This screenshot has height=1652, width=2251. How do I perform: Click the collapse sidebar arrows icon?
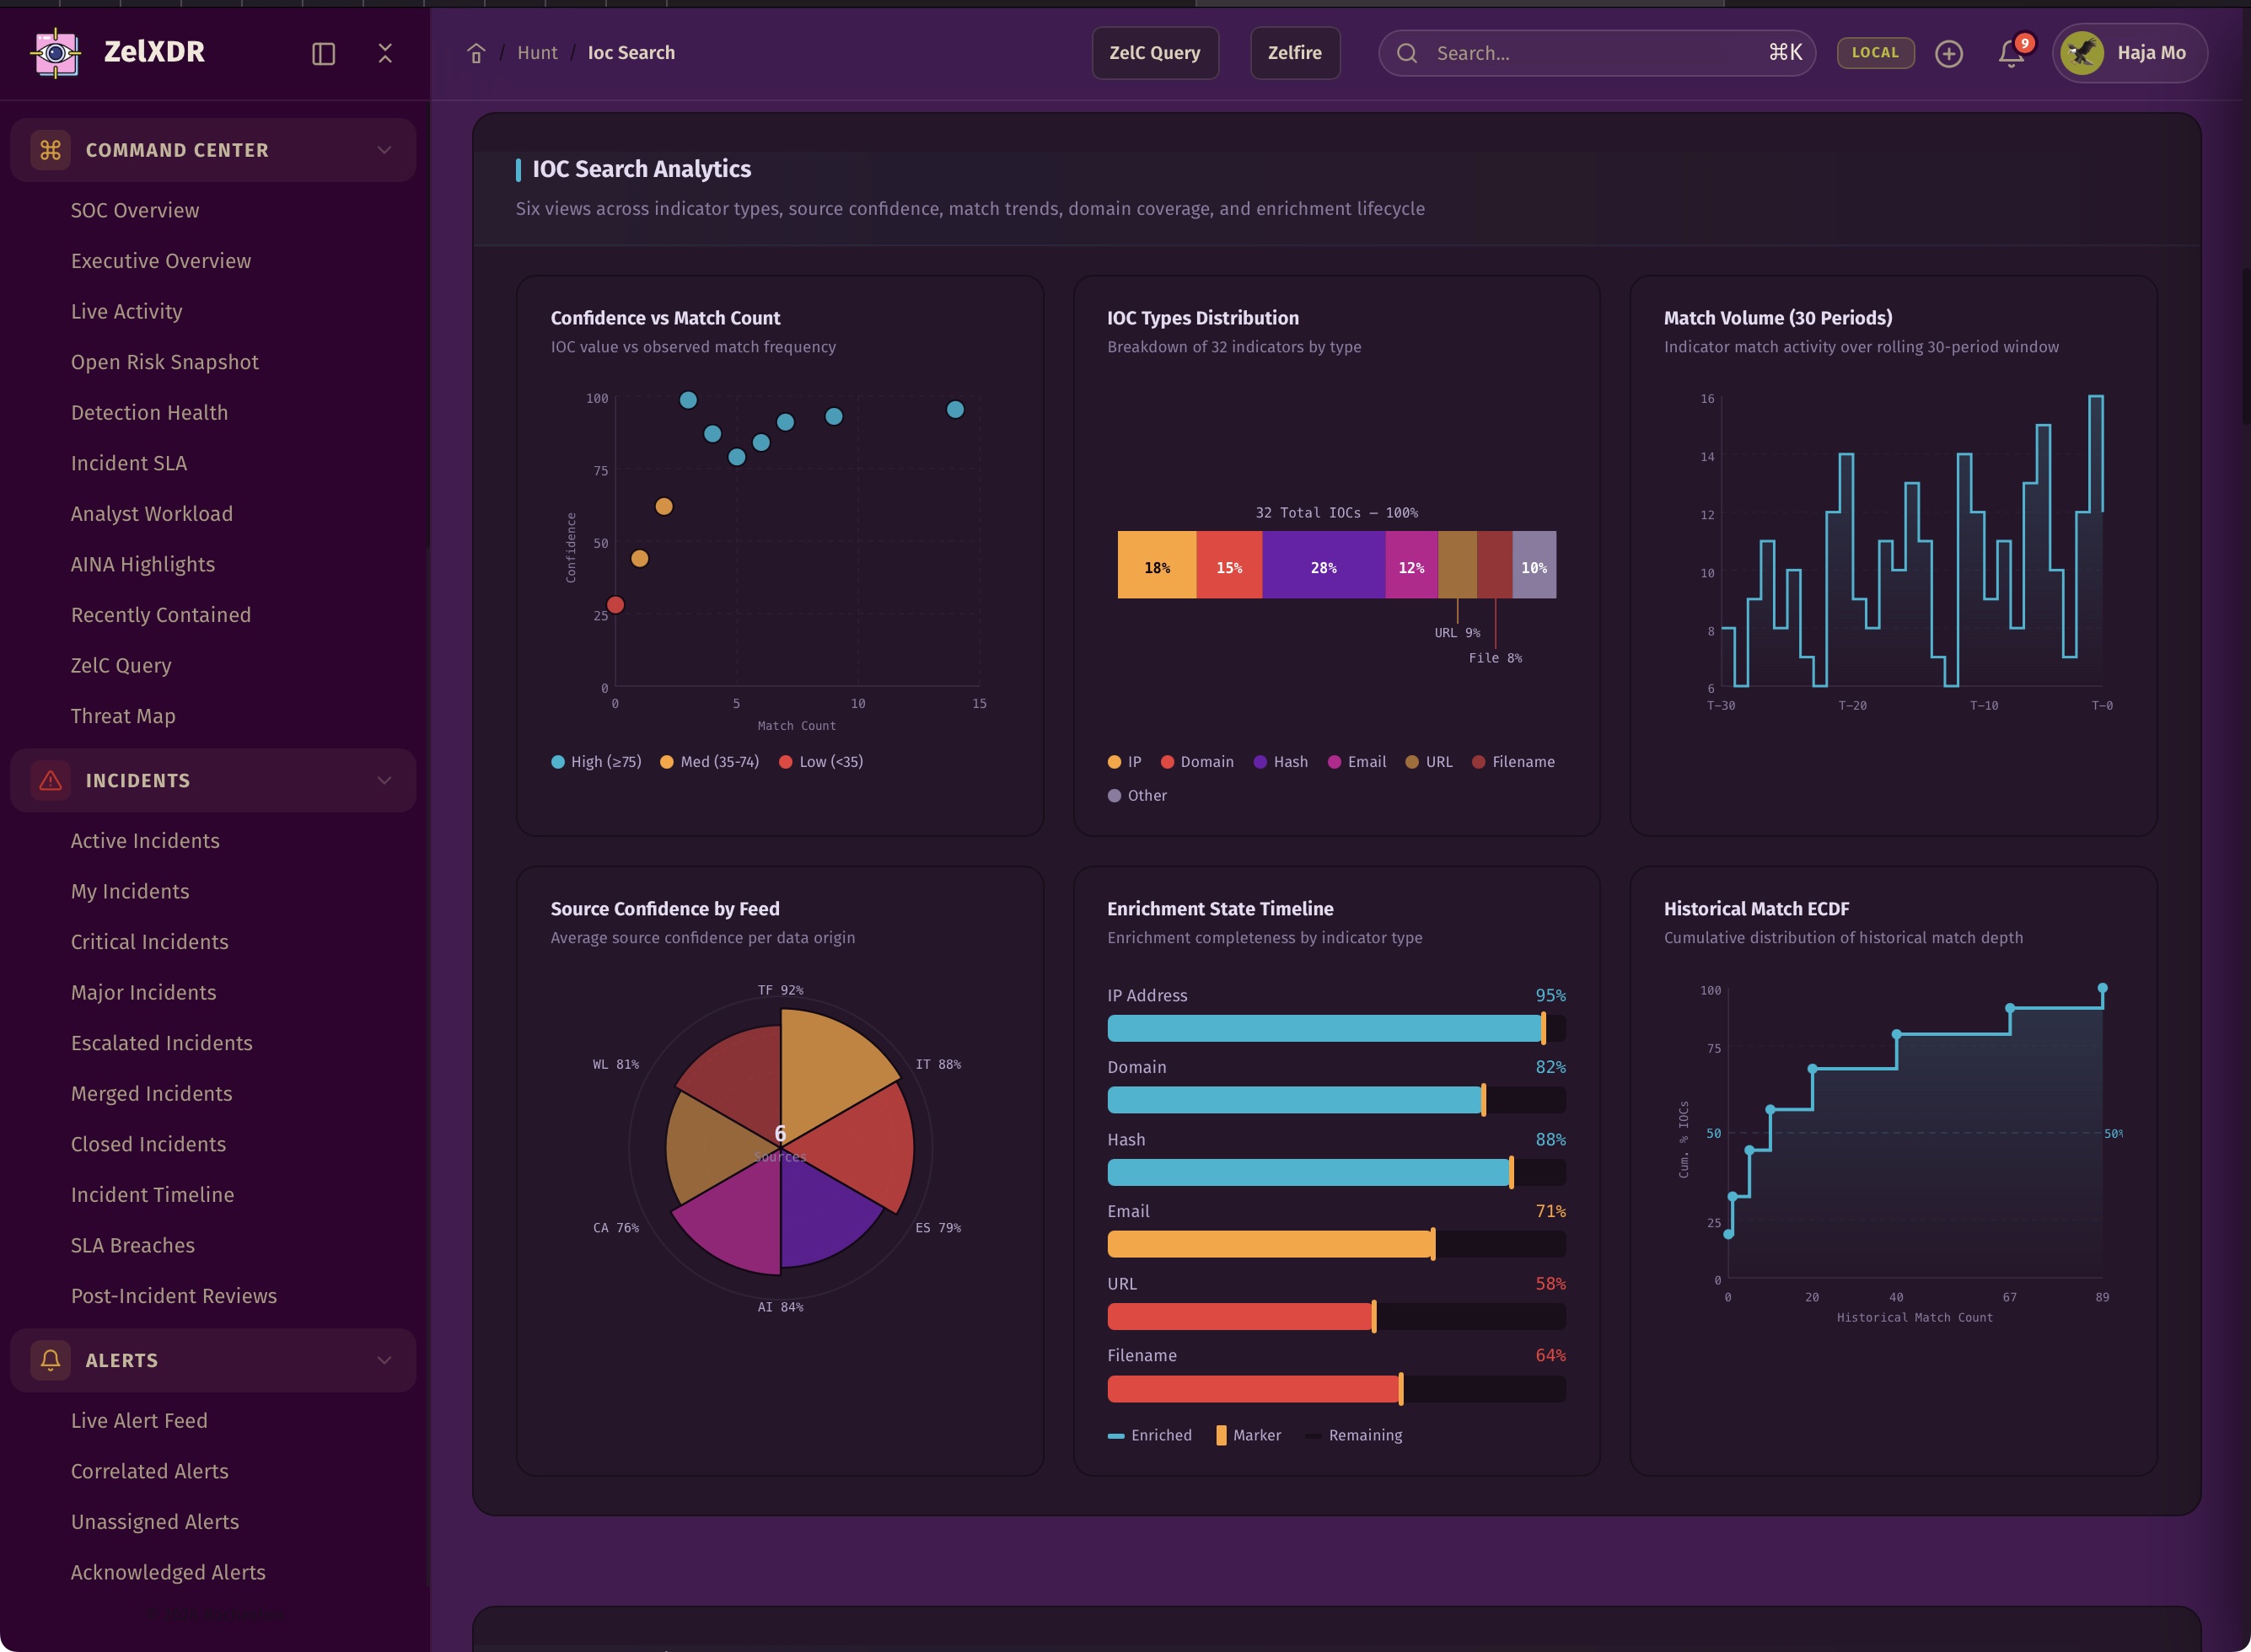pos(385,53)
